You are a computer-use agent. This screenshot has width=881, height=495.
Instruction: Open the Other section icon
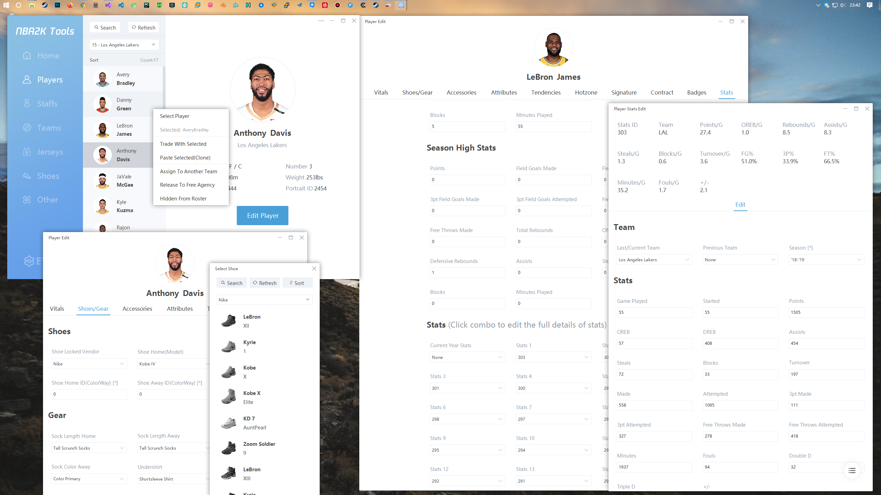pyautogui.click(x=27, y=200)
